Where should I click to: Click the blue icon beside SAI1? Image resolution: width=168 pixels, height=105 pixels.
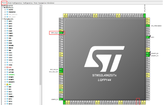coord(7,92)
